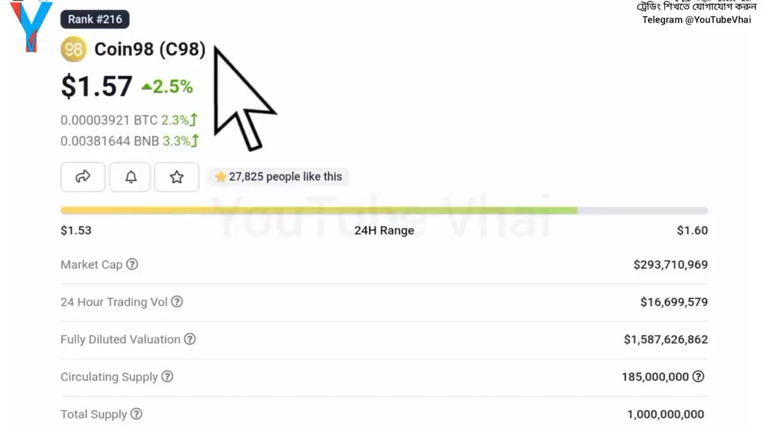This screenshot has width=763, height=429.
Task: Click the green 2.5% change indicator
Action: (167, 87)
